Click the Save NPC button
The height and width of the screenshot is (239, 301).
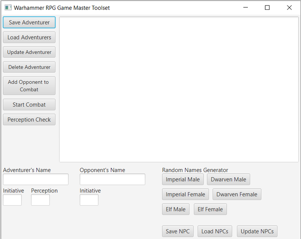click(178, 231)
